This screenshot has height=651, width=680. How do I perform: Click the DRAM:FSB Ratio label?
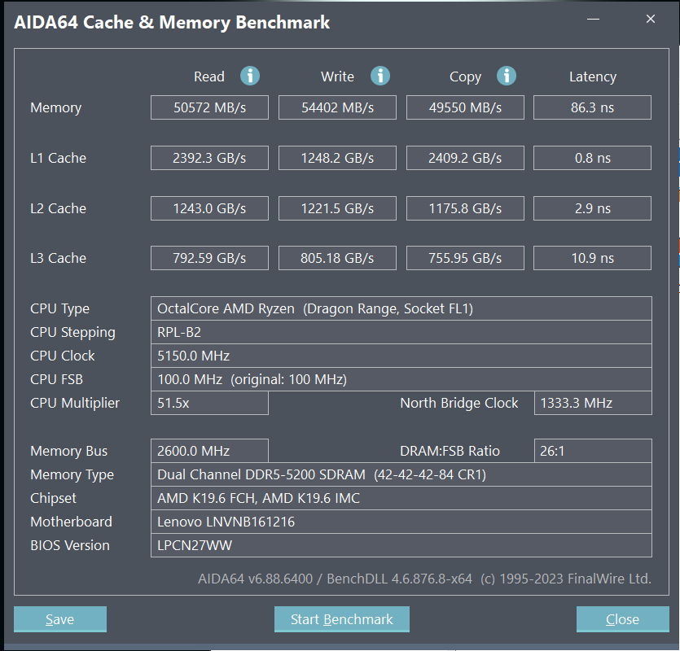click(x=450, y=451)
